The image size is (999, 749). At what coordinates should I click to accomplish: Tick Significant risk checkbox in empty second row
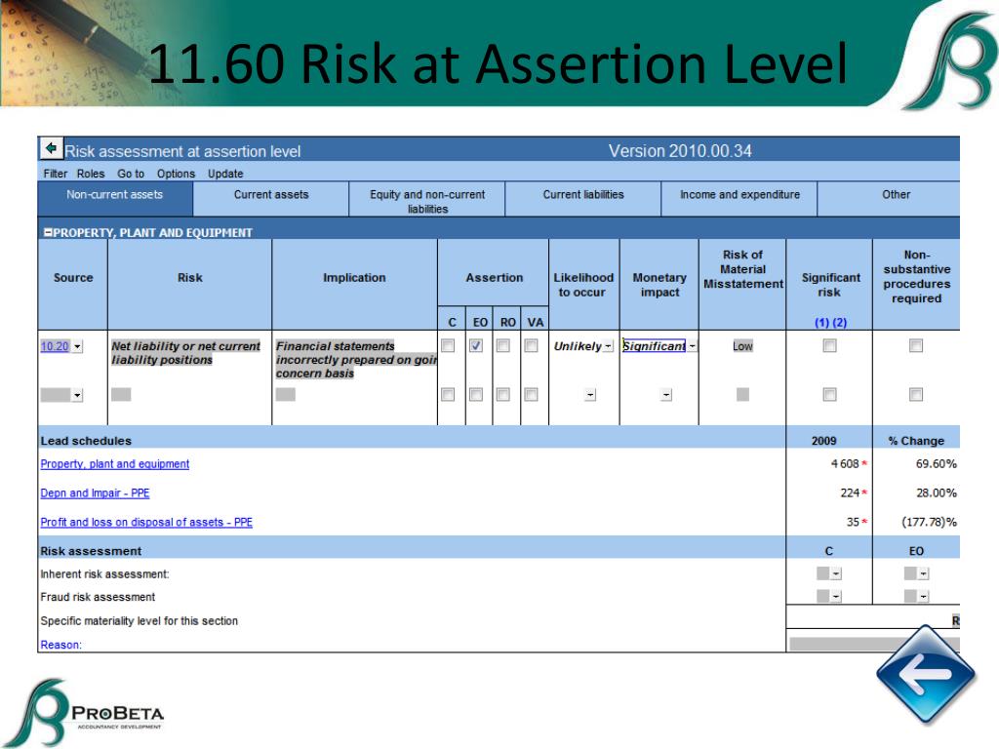(x=829, y=394)
